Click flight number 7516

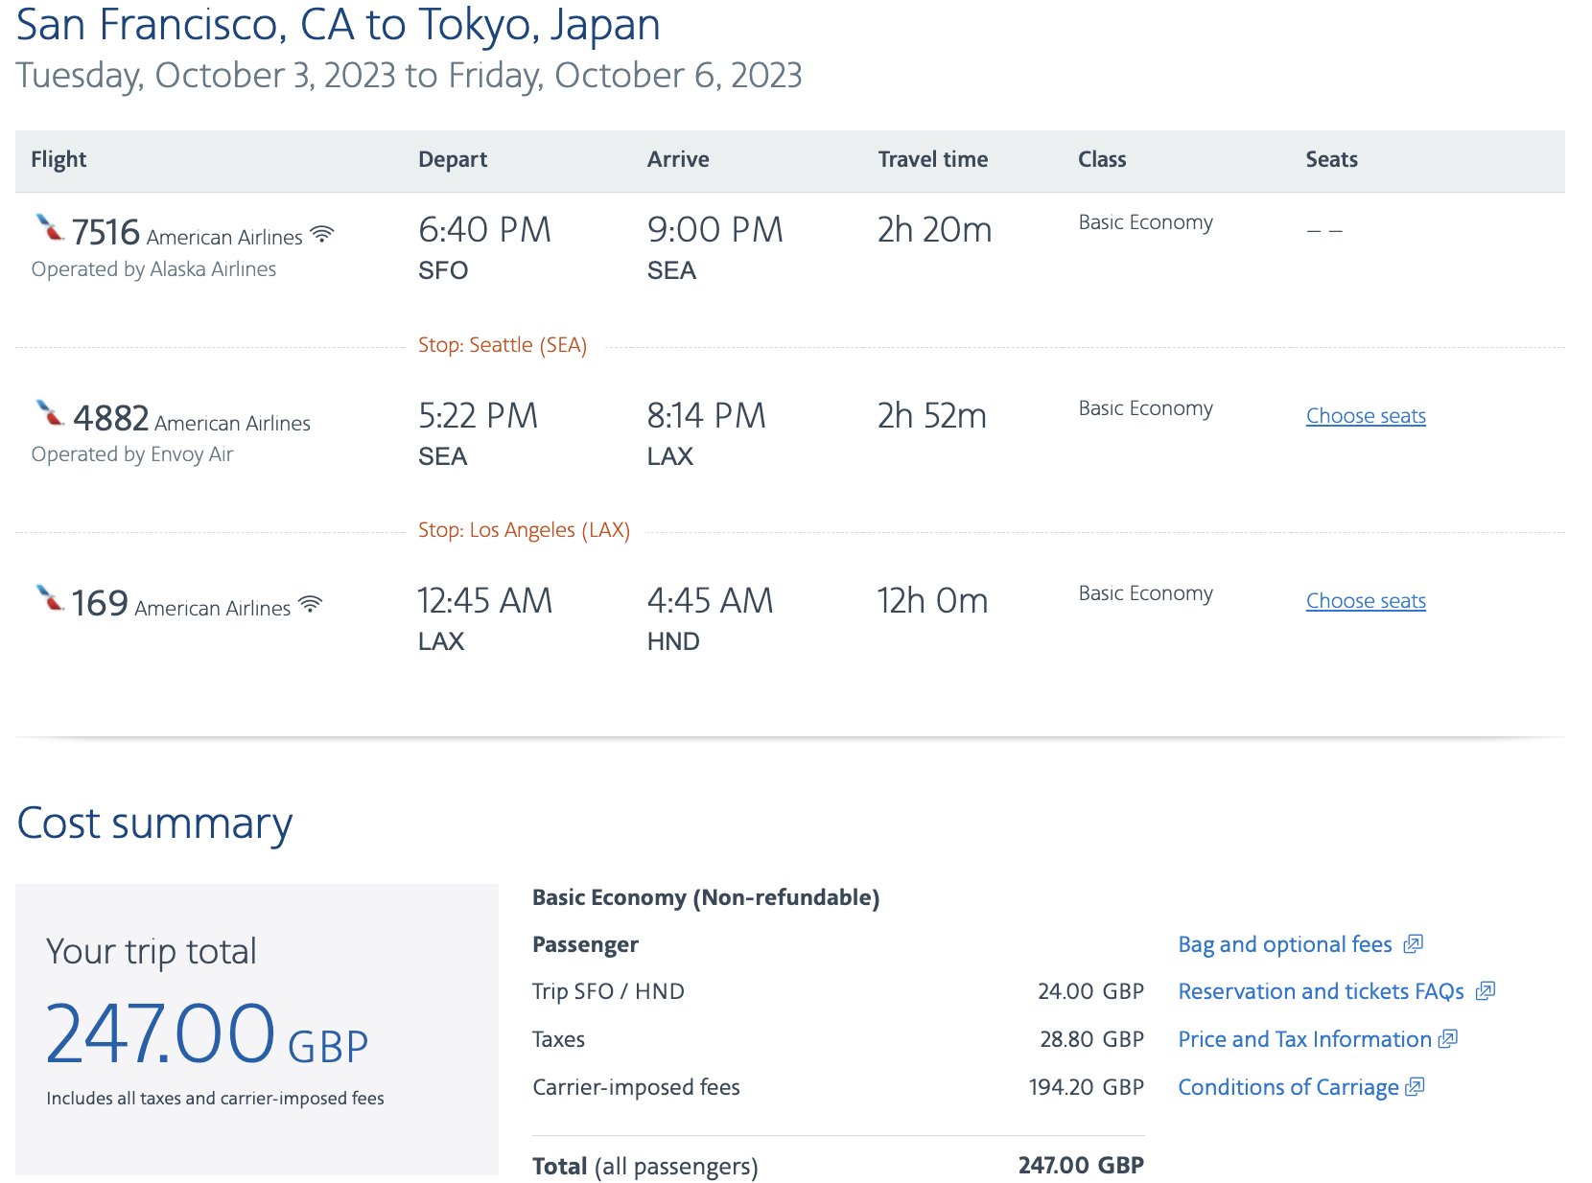tap(105, 232)
